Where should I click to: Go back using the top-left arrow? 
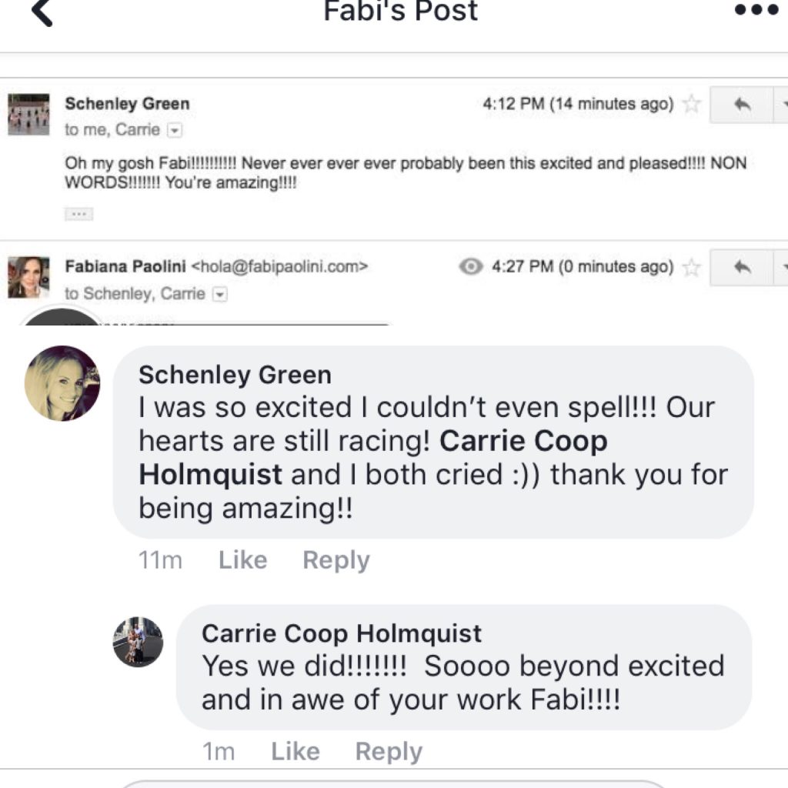(x=42, y=13)
